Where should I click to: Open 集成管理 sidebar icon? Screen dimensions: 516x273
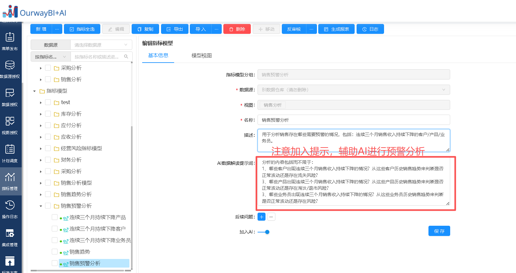[10, 237]
